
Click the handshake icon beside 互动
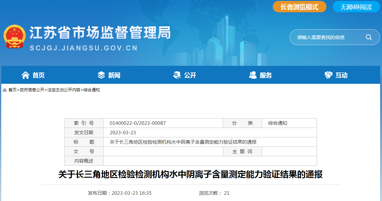point(329,75)
